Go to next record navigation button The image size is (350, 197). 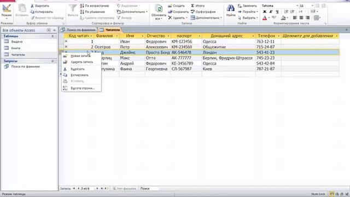97,188
